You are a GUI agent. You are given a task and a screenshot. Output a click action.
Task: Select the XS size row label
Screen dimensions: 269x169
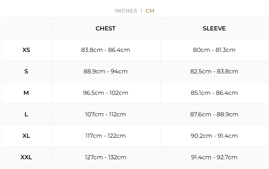coord(26,50)
